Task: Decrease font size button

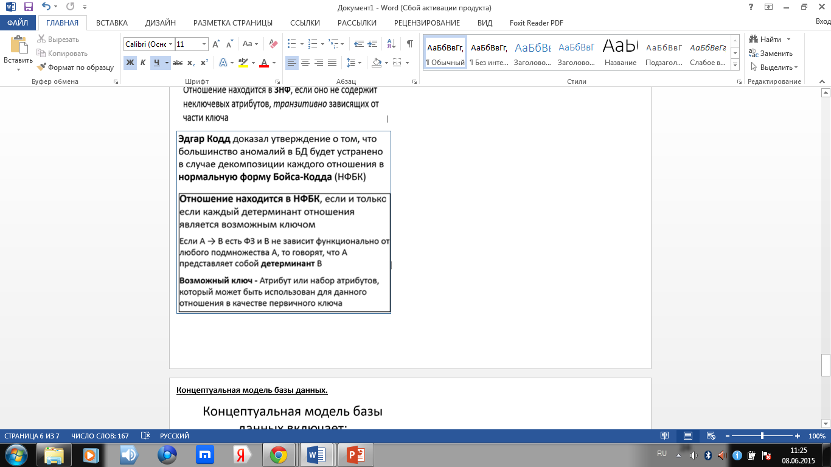Action: tap(229, 44)
